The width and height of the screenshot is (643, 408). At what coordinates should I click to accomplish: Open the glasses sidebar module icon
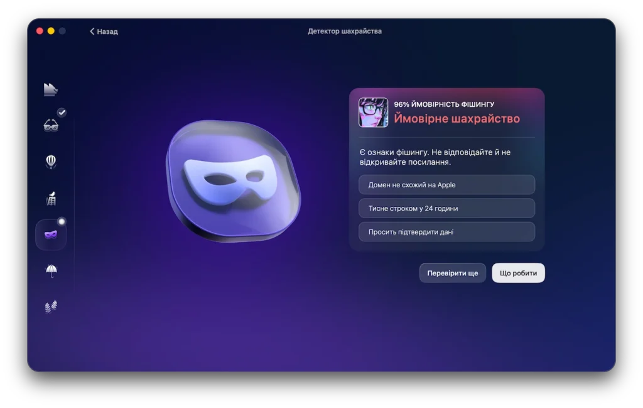click(x=51, y=125)
